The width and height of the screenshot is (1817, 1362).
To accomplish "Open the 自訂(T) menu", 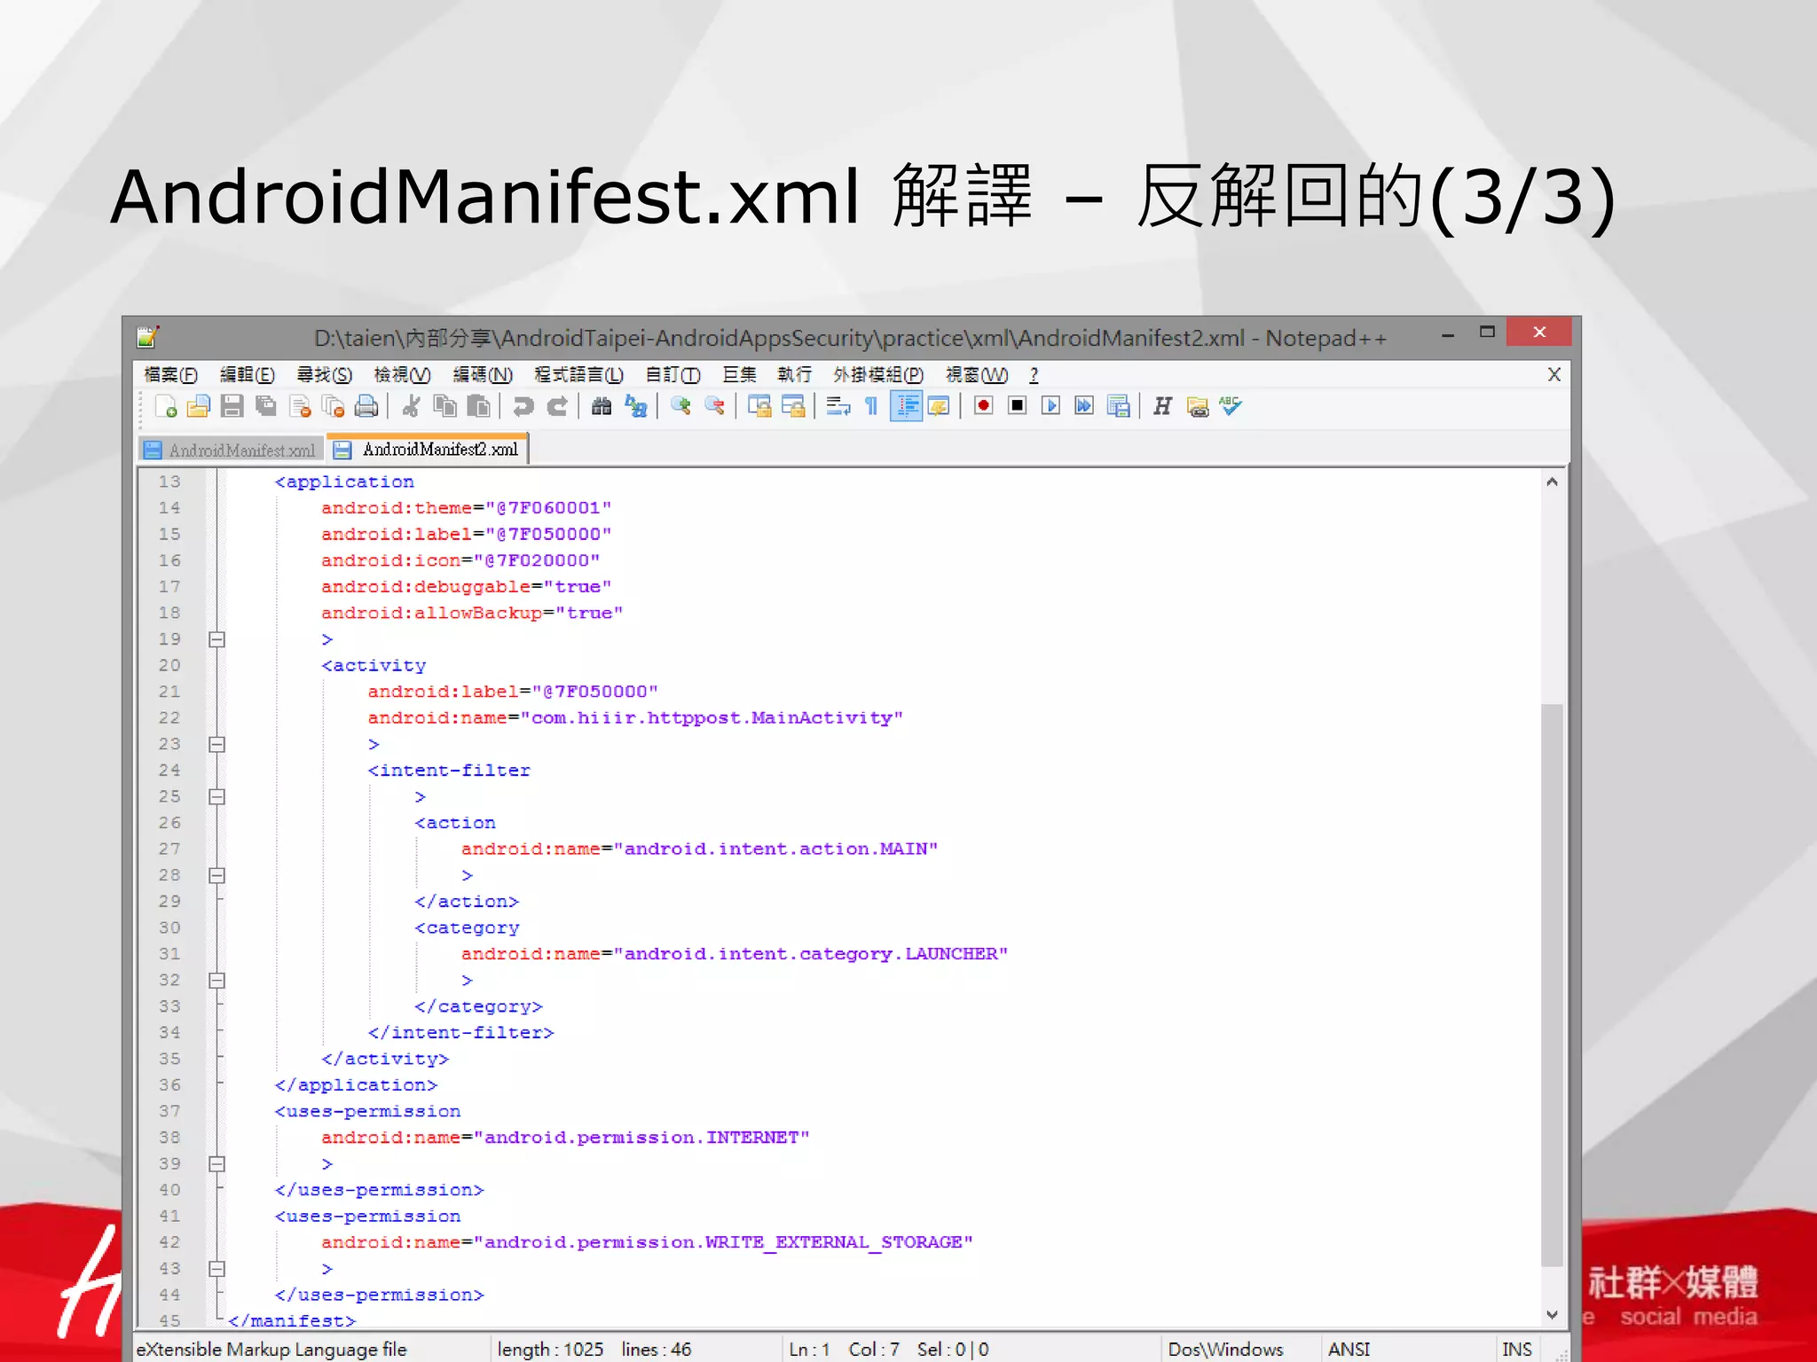I will coord(673,375).
